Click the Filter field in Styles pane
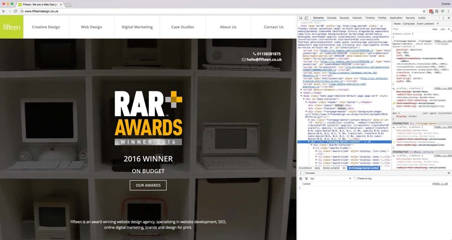The height and width of the screenshot is (240, 452). (x=409, y=29)
